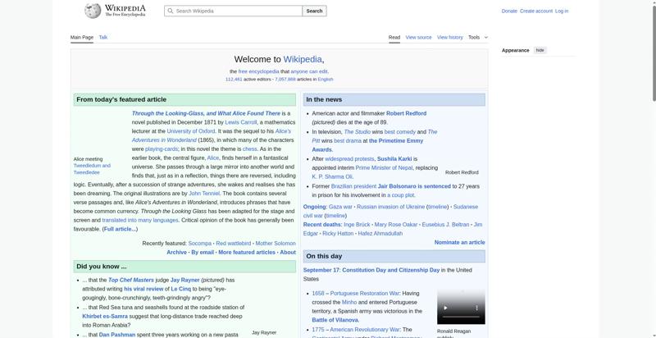Open featured article Archive link

click(176, 252)
